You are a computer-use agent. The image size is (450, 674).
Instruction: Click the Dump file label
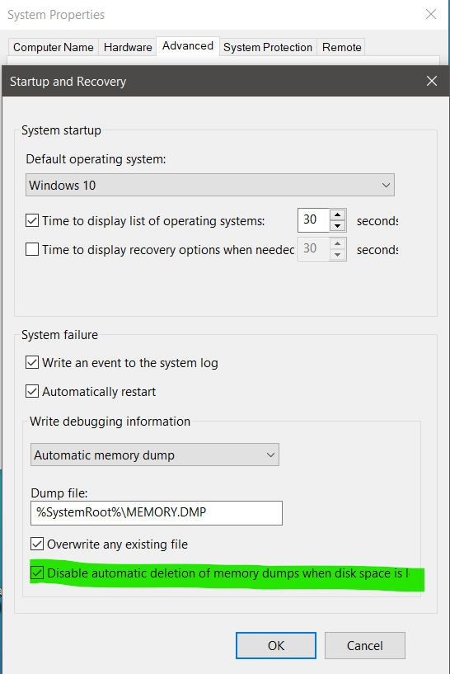59,493
